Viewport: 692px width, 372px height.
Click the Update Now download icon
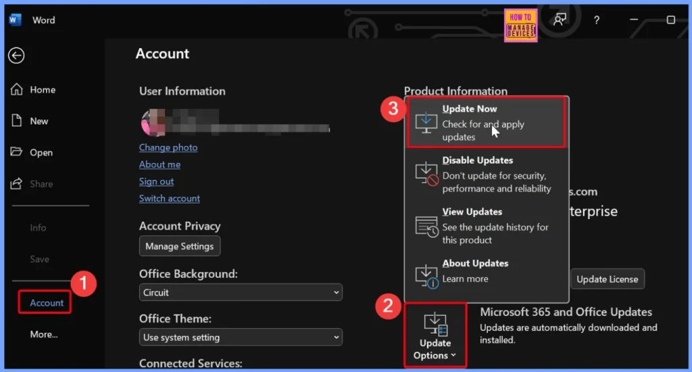426,123
